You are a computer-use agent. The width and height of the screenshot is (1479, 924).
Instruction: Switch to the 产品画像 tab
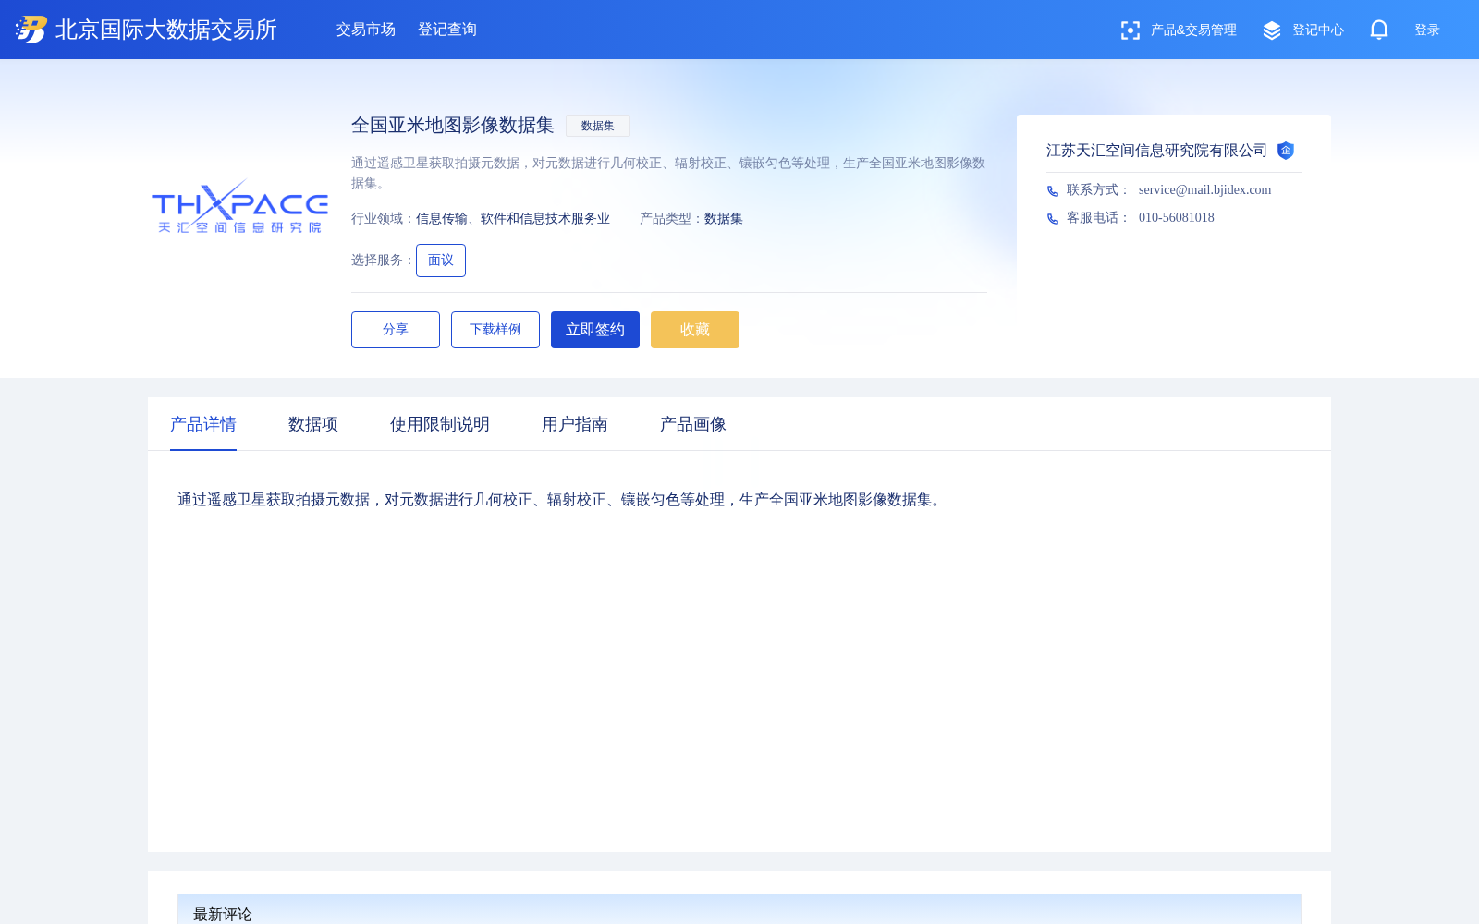(693, 424)
